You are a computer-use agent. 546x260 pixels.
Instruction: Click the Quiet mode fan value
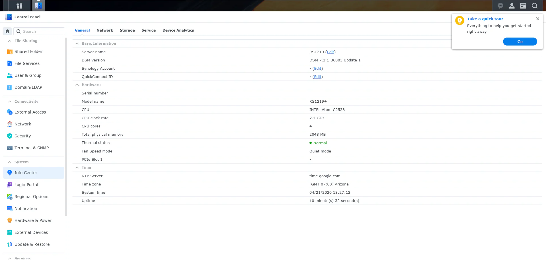[320, 151]
